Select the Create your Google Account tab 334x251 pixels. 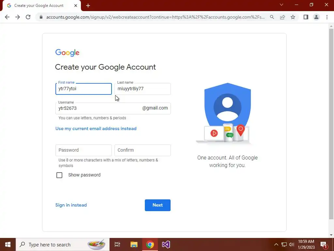coord(41,6)
